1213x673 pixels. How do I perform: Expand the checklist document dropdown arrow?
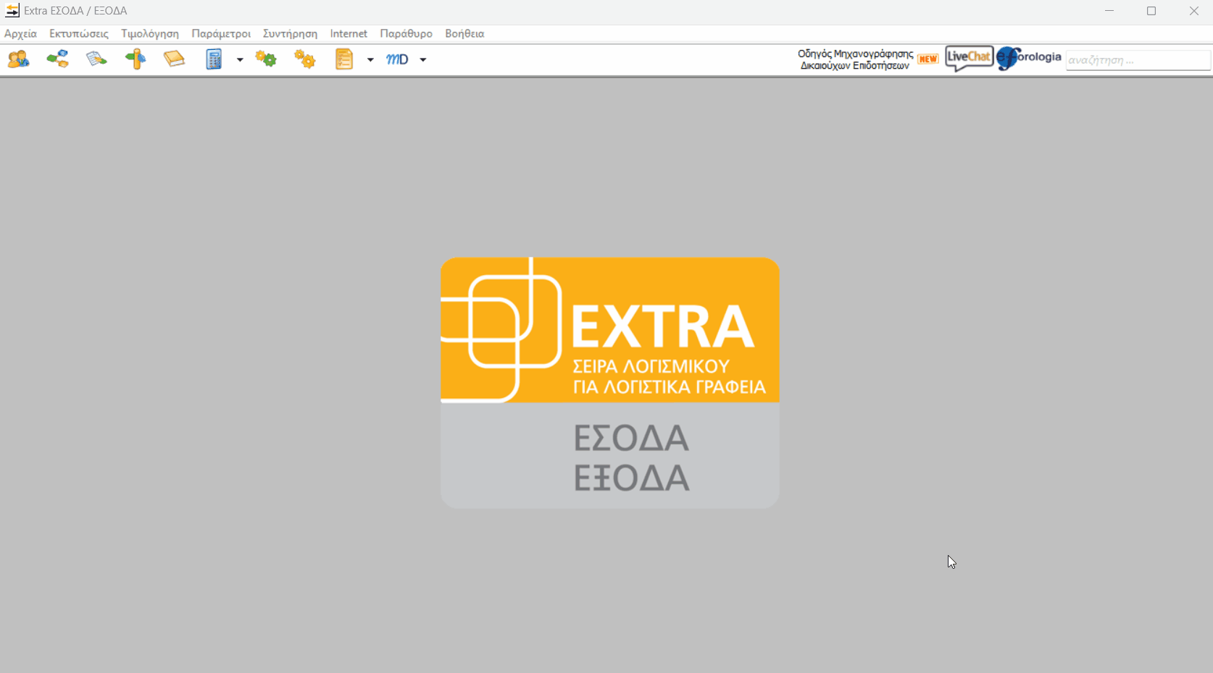[370, 60]
